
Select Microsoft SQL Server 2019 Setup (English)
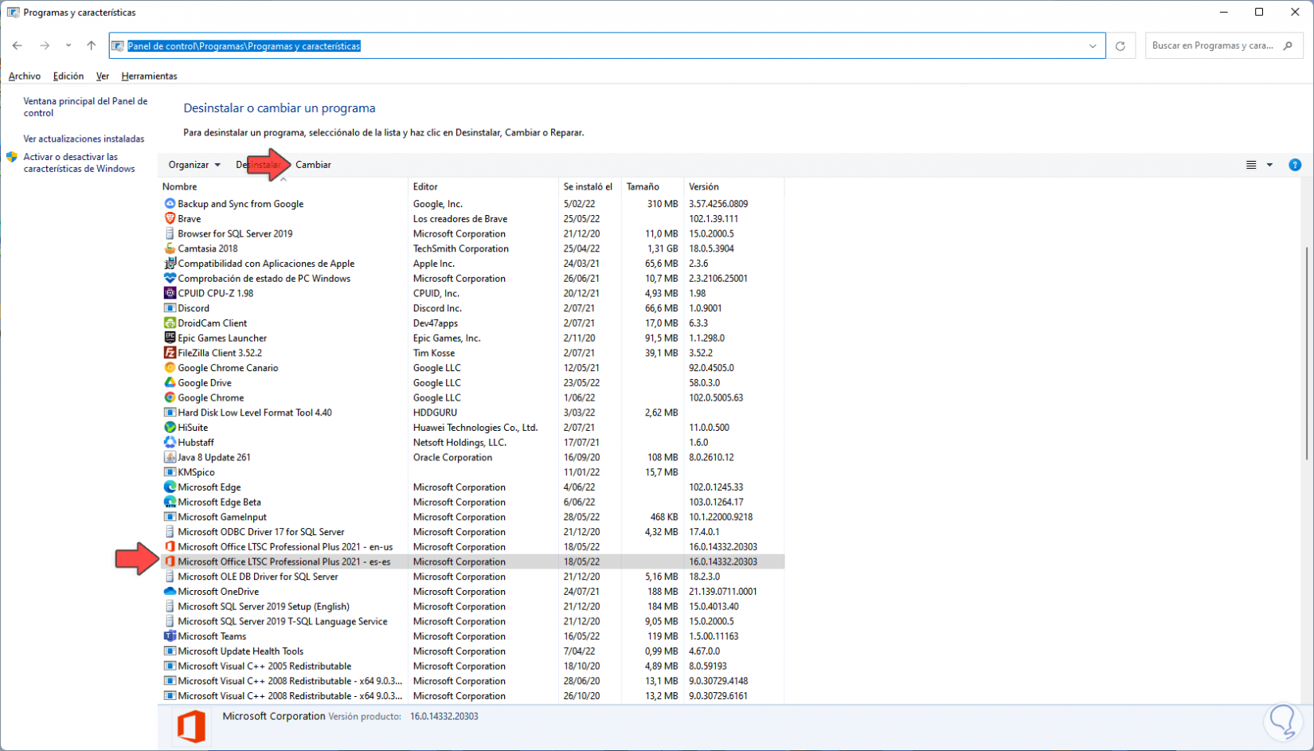click(x=472, y=607)
